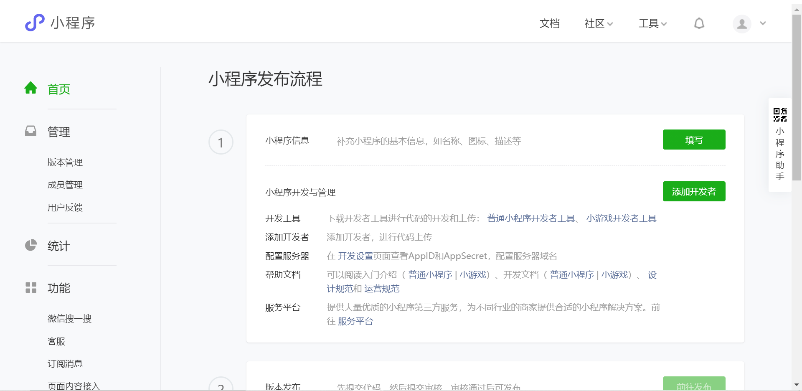
Task: Open the 开发设置 link
Action: (355, 256)
